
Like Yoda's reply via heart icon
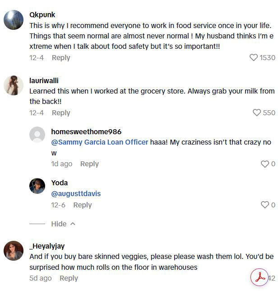click(x=265, y=205)
